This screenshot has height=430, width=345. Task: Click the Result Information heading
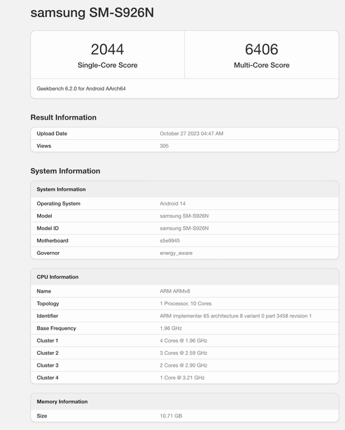63,117
